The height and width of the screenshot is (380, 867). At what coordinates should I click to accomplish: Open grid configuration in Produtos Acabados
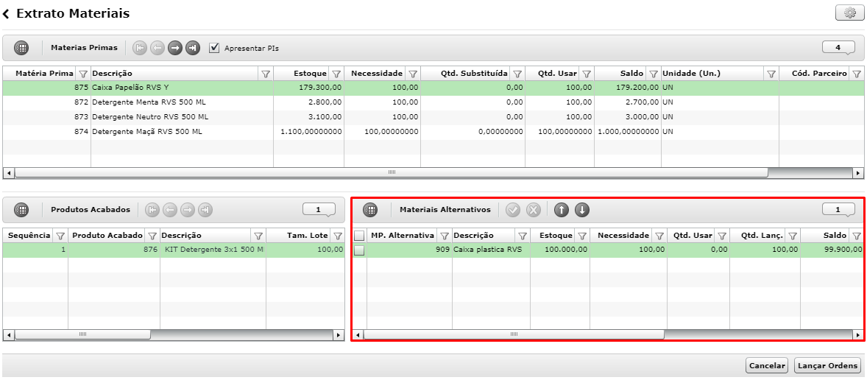click(21, 210)
